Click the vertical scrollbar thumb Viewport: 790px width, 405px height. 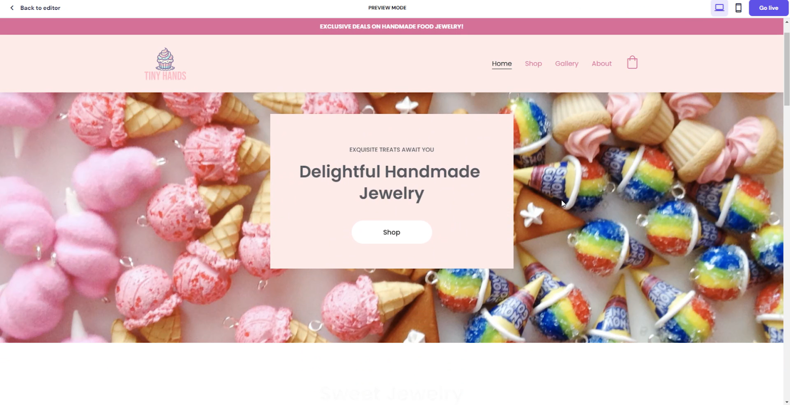point(787,69)
